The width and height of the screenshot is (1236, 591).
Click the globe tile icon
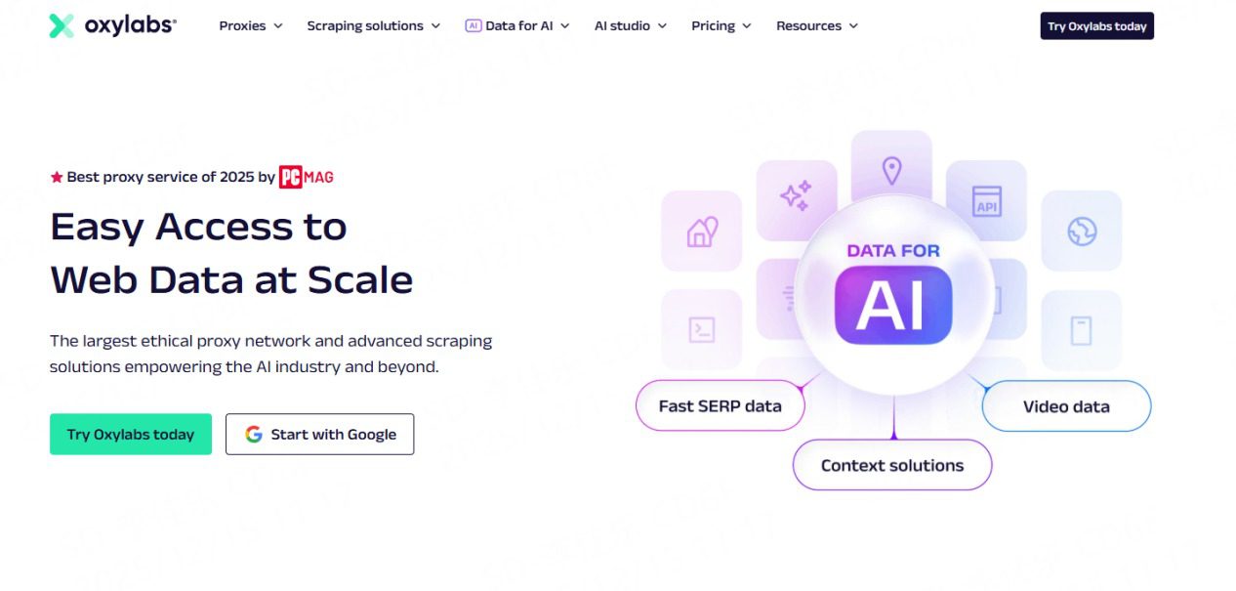point(1082,232)
